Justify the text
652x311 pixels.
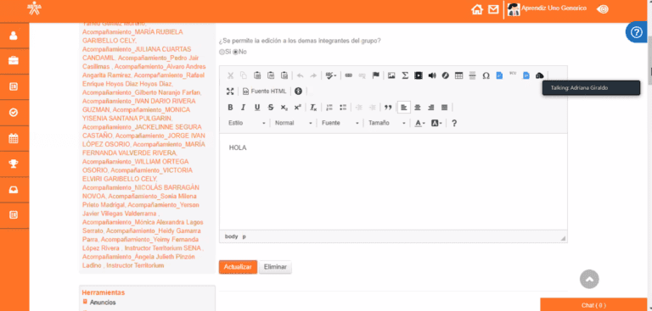point(444,108)
